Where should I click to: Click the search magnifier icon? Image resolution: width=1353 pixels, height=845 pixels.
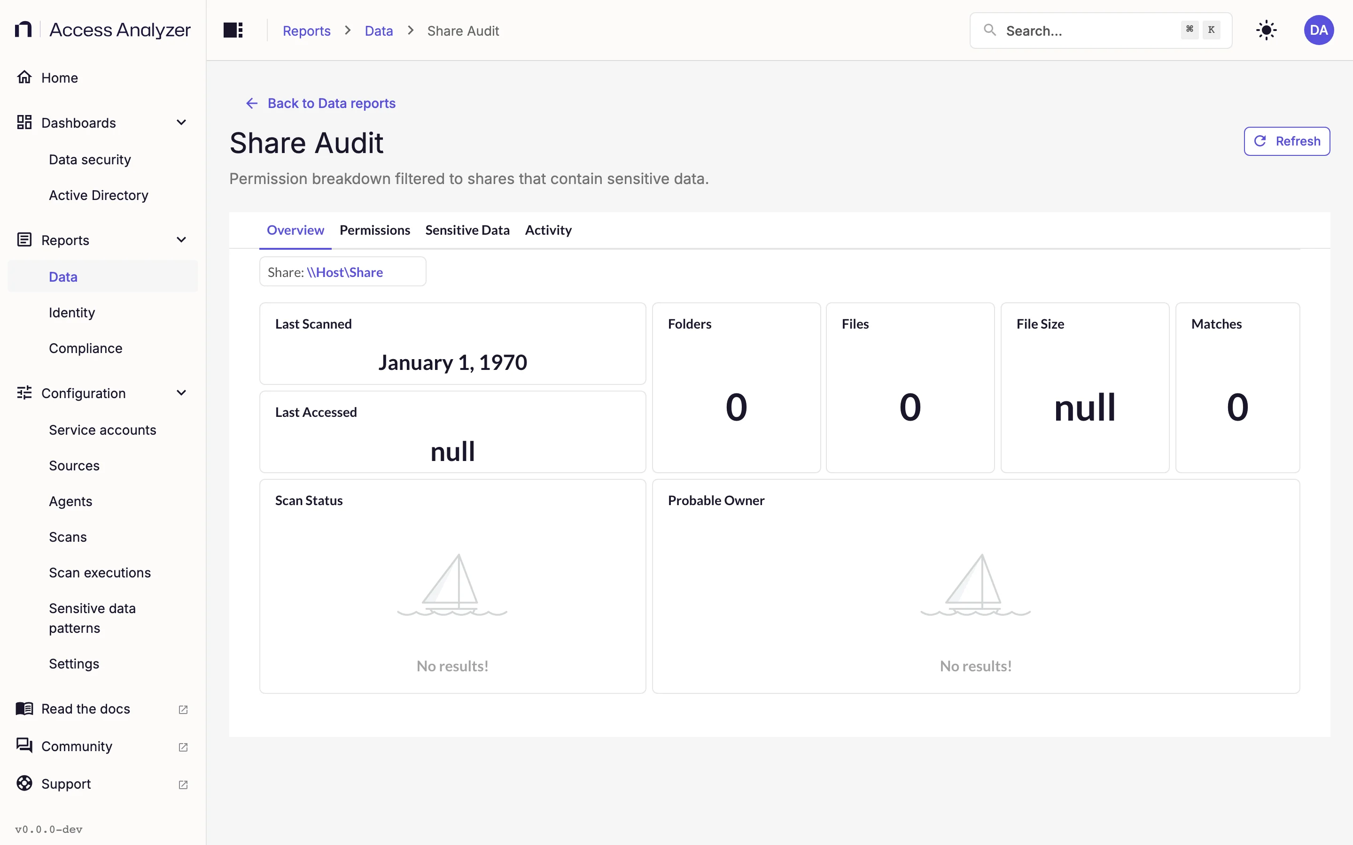point(989,30)
